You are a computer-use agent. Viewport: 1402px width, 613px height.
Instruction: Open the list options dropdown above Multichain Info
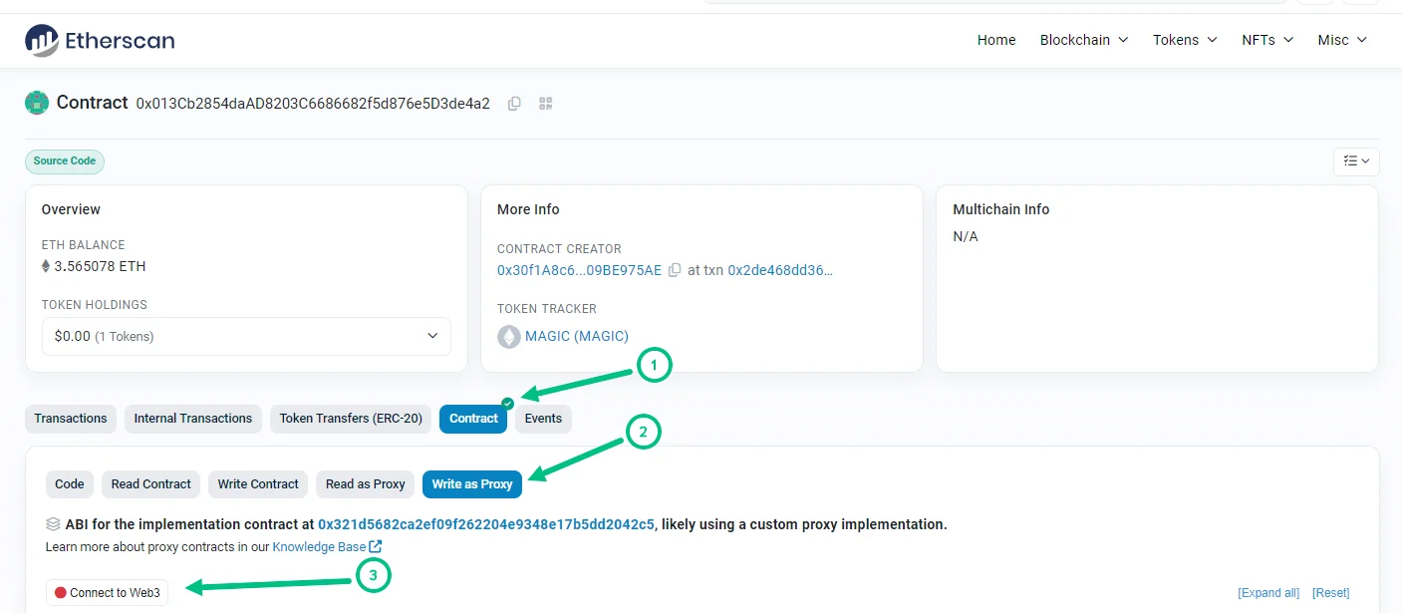click(1356, 160)
